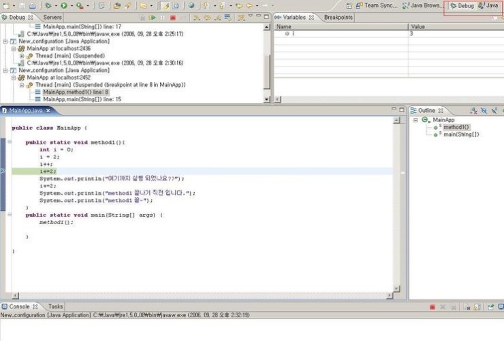Click the Name column header in Variables

click(x=341, y=26)
